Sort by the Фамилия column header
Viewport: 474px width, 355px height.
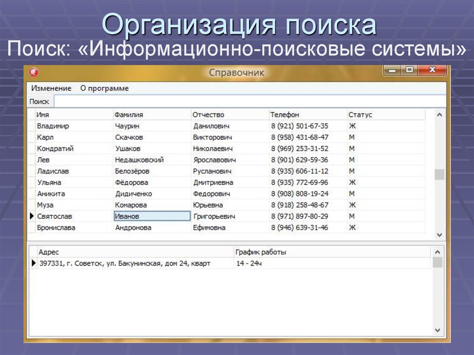click(152, 115)
